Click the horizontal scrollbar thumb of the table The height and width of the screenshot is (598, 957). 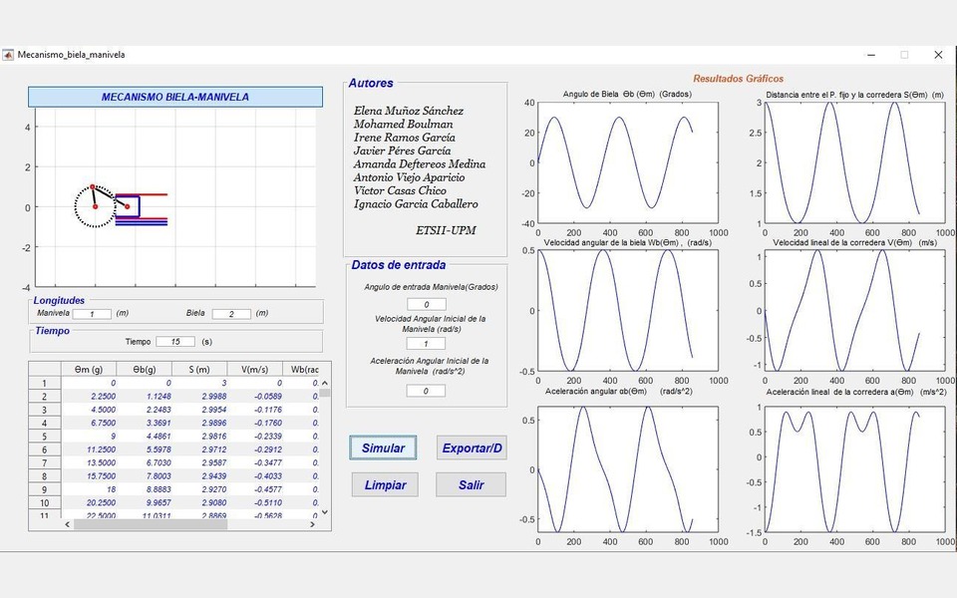pyautogui.click(x=151, y=524)
